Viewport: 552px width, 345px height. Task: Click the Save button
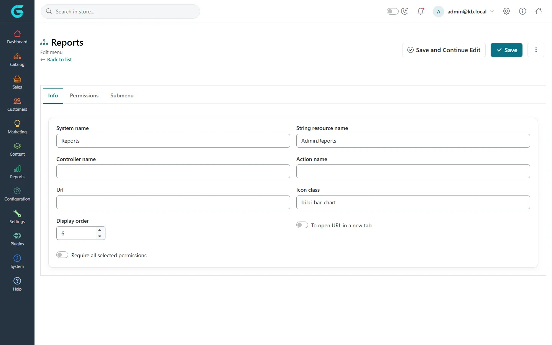point(506,50)
